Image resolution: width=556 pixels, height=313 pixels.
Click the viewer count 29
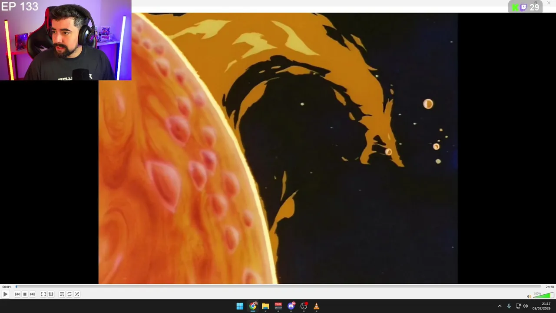[534, 7]
